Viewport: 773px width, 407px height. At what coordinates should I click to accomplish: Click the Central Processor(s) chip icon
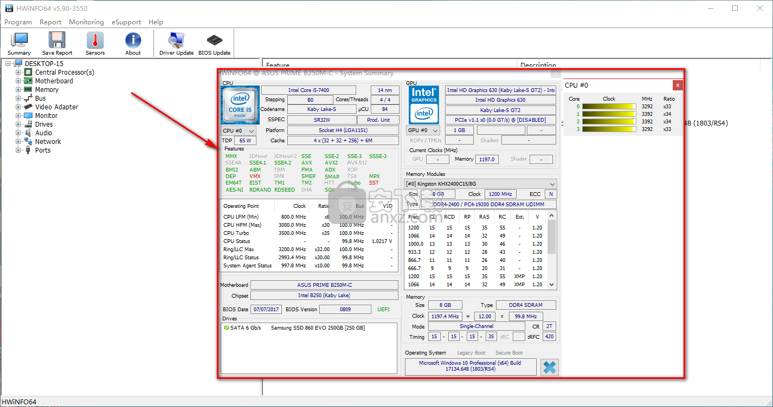28,72
